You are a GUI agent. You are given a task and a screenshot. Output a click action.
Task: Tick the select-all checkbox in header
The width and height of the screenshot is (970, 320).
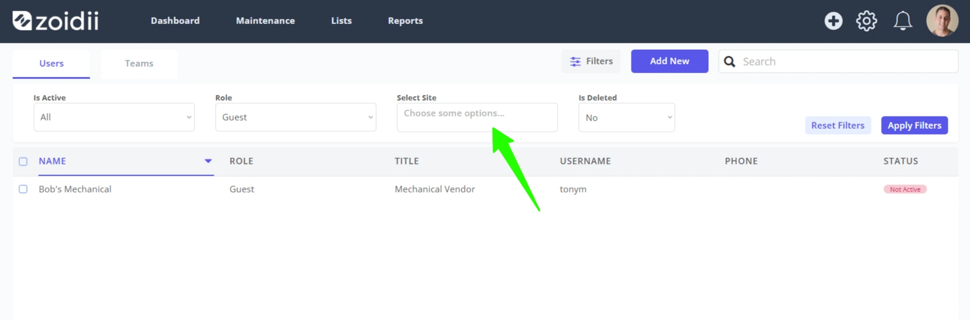[23, 161]
